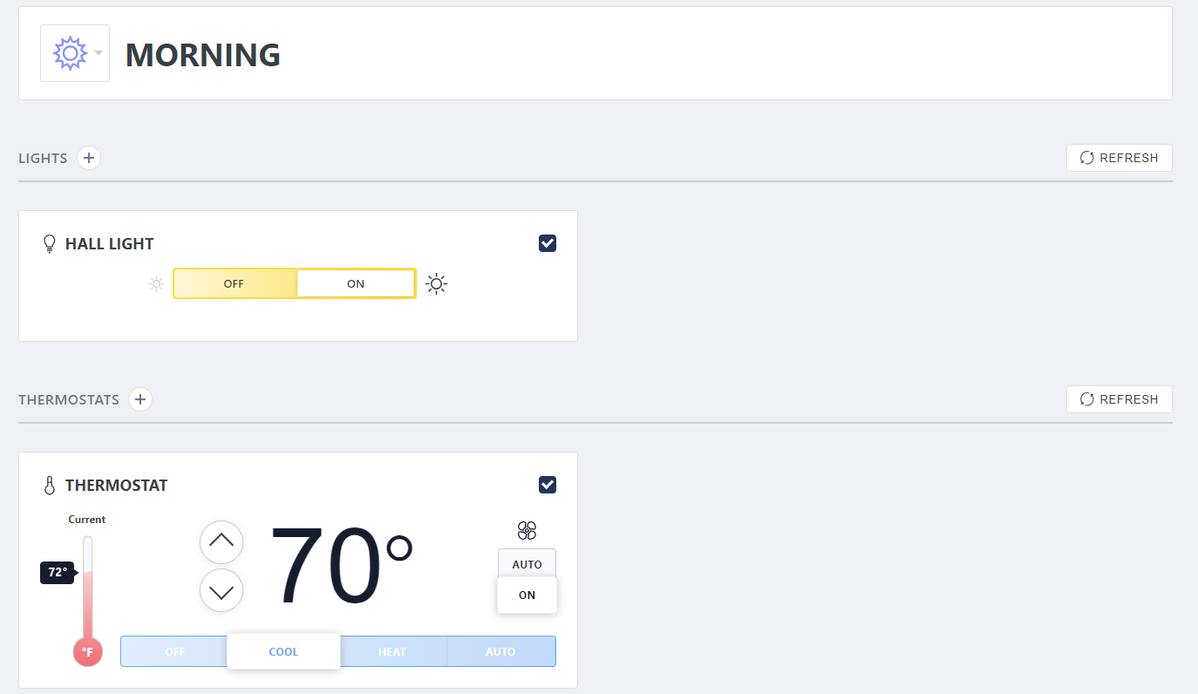Click the light bulb icon beside HALL LIGHT
The width and height of the screenshot is (1198, 694).
[49, 243]
